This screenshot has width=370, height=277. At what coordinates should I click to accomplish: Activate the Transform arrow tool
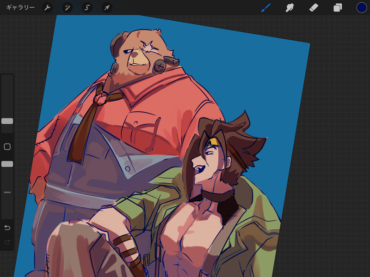point(107,7)
